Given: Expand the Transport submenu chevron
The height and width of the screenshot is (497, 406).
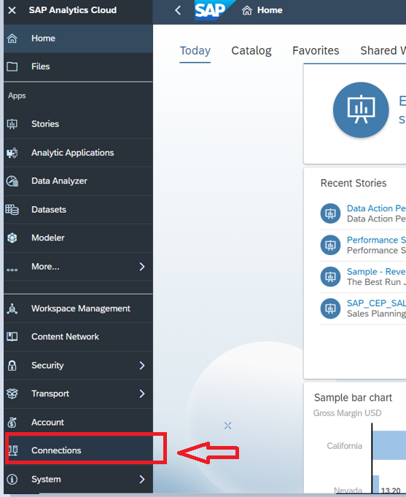Looking at the screenshot, I should [142, 394].
